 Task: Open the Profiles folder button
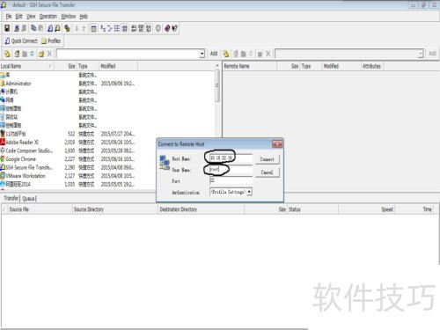point(51,40)
